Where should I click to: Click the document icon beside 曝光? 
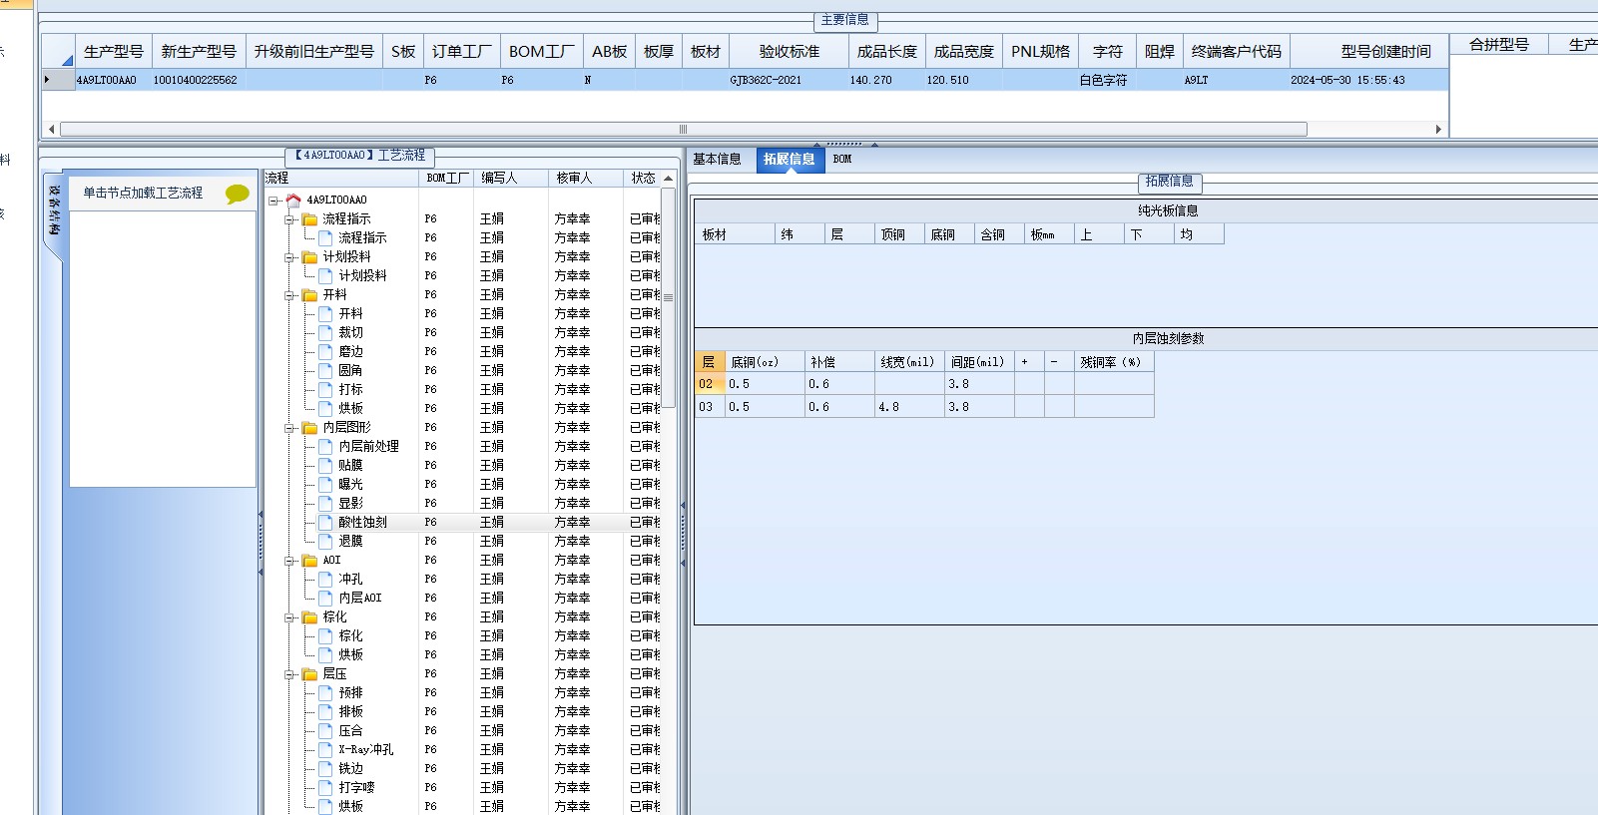(325, 484)
